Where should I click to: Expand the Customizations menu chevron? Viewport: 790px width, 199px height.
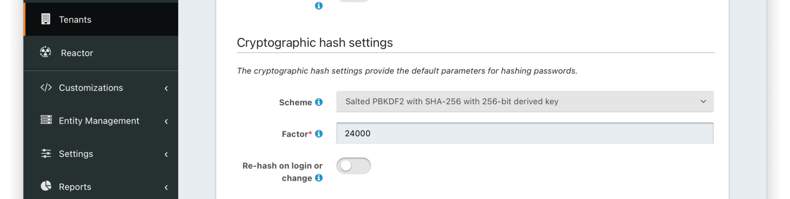[166, 88]
